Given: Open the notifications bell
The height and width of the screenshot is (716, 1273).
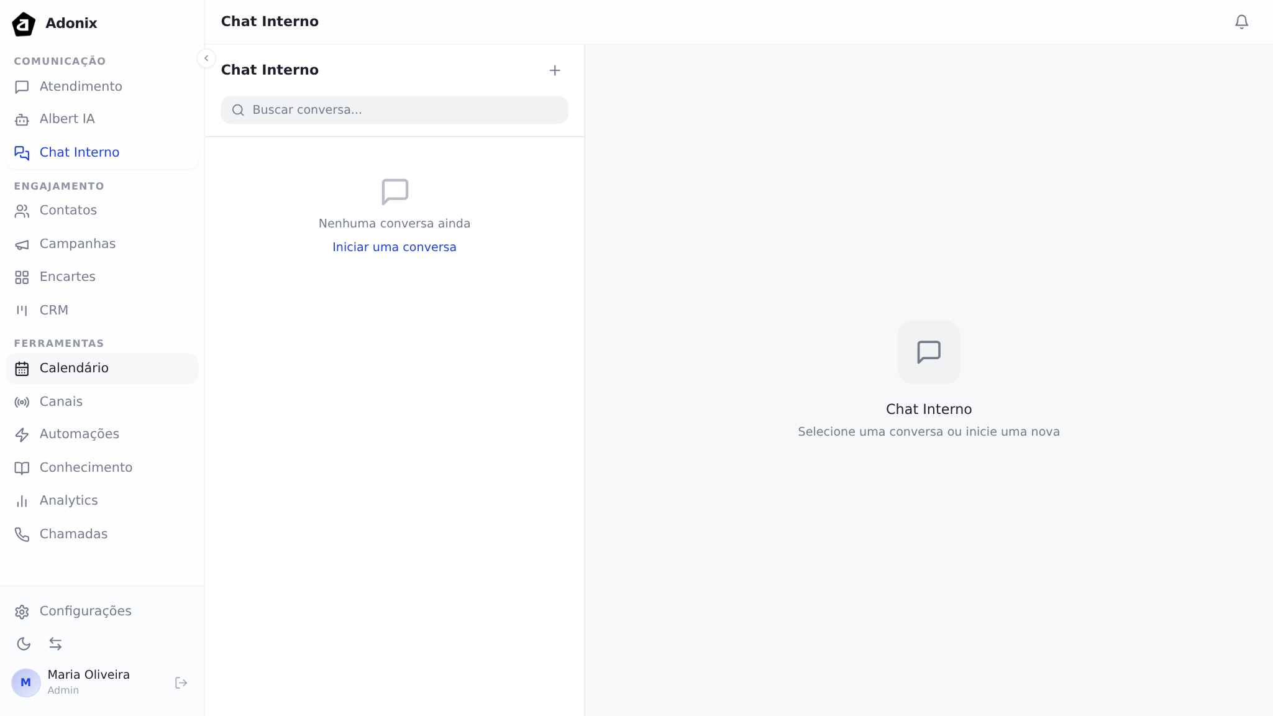Looking at the screenshot, I should click(x=1241, y=22).
